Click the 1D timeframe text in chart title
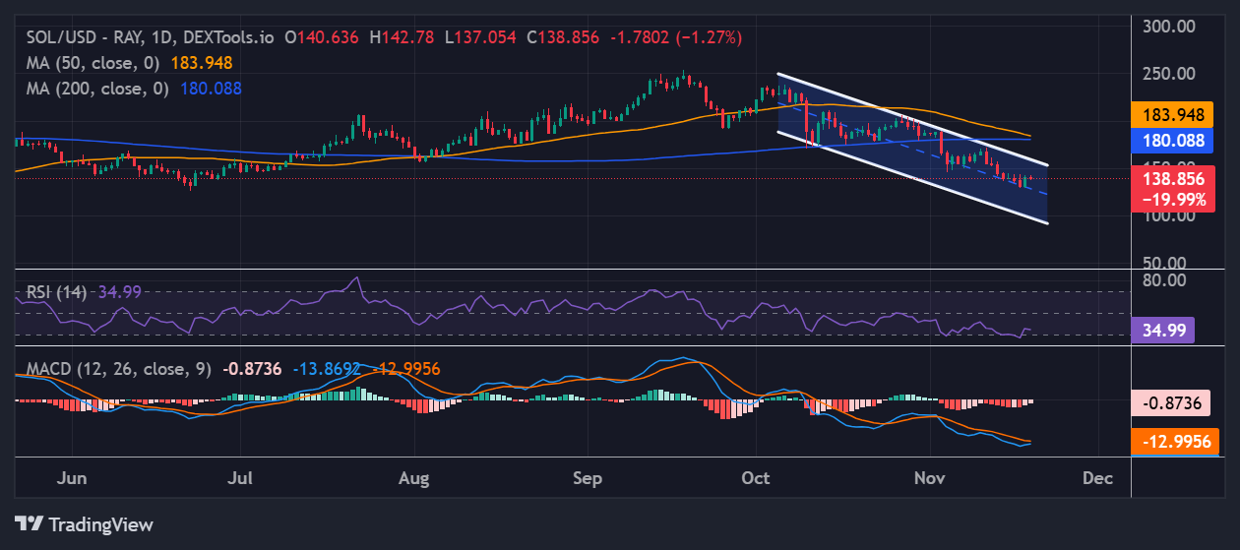The height and width of the screenshot is (550, 1240). pyautogui.click(x=164, y=37)
